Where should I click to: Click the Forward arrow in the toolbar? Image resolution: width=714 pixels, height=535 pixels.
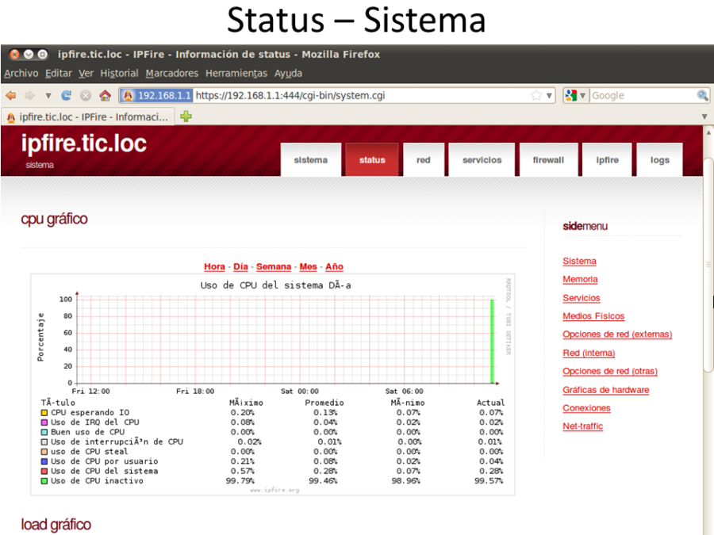click(x=29, y=95)
